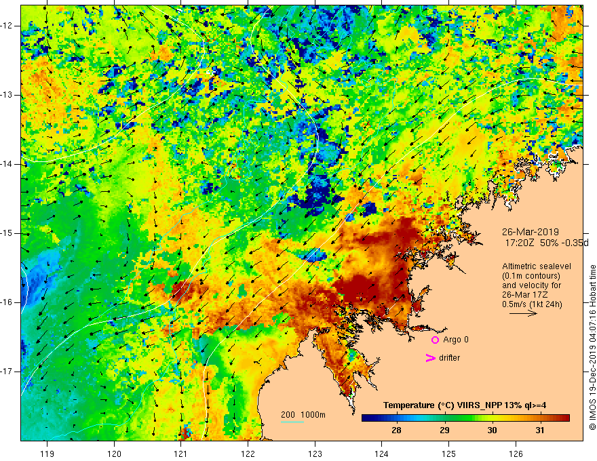This screenshot has width=597, height=461.
Task: Click latitude axis label -17
Action: click(7, 372)
